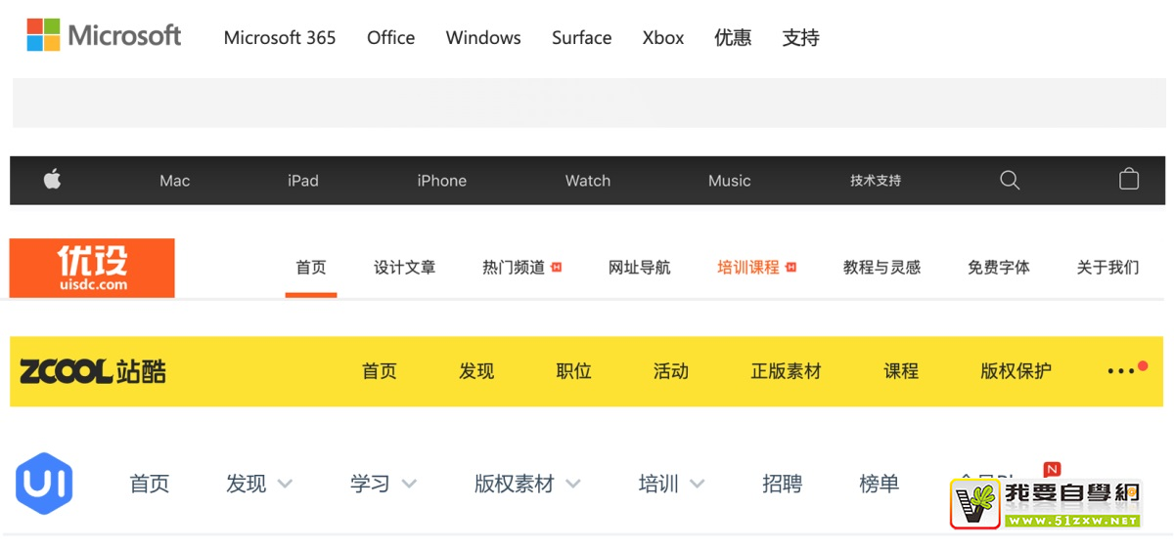Expand the 发现 dropdown in UI navbar

pyautogui.click(x=285, y=484)
